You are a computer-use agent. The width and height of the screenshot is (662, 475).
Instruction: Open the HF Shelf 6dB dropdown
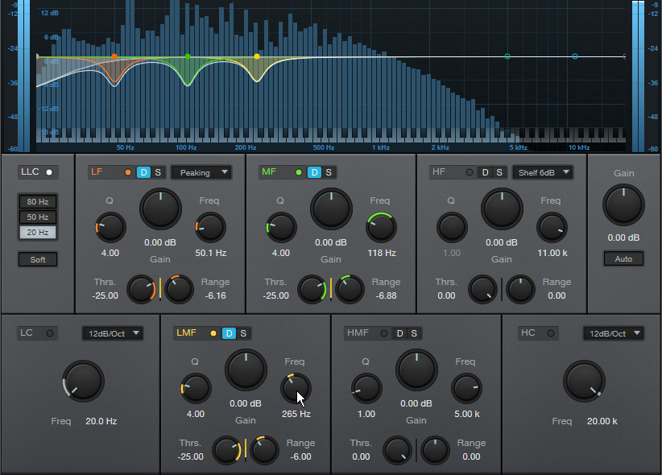tap(542, 172)
